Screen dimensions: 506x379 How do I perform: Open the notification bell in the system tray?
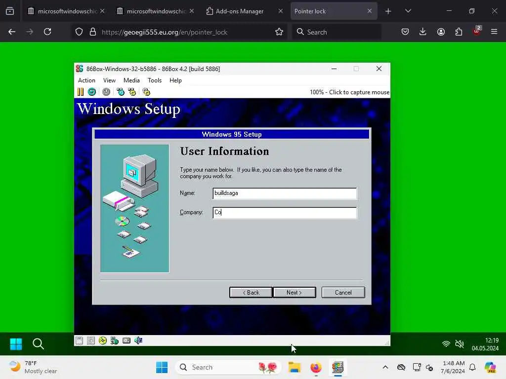(472, 367)
